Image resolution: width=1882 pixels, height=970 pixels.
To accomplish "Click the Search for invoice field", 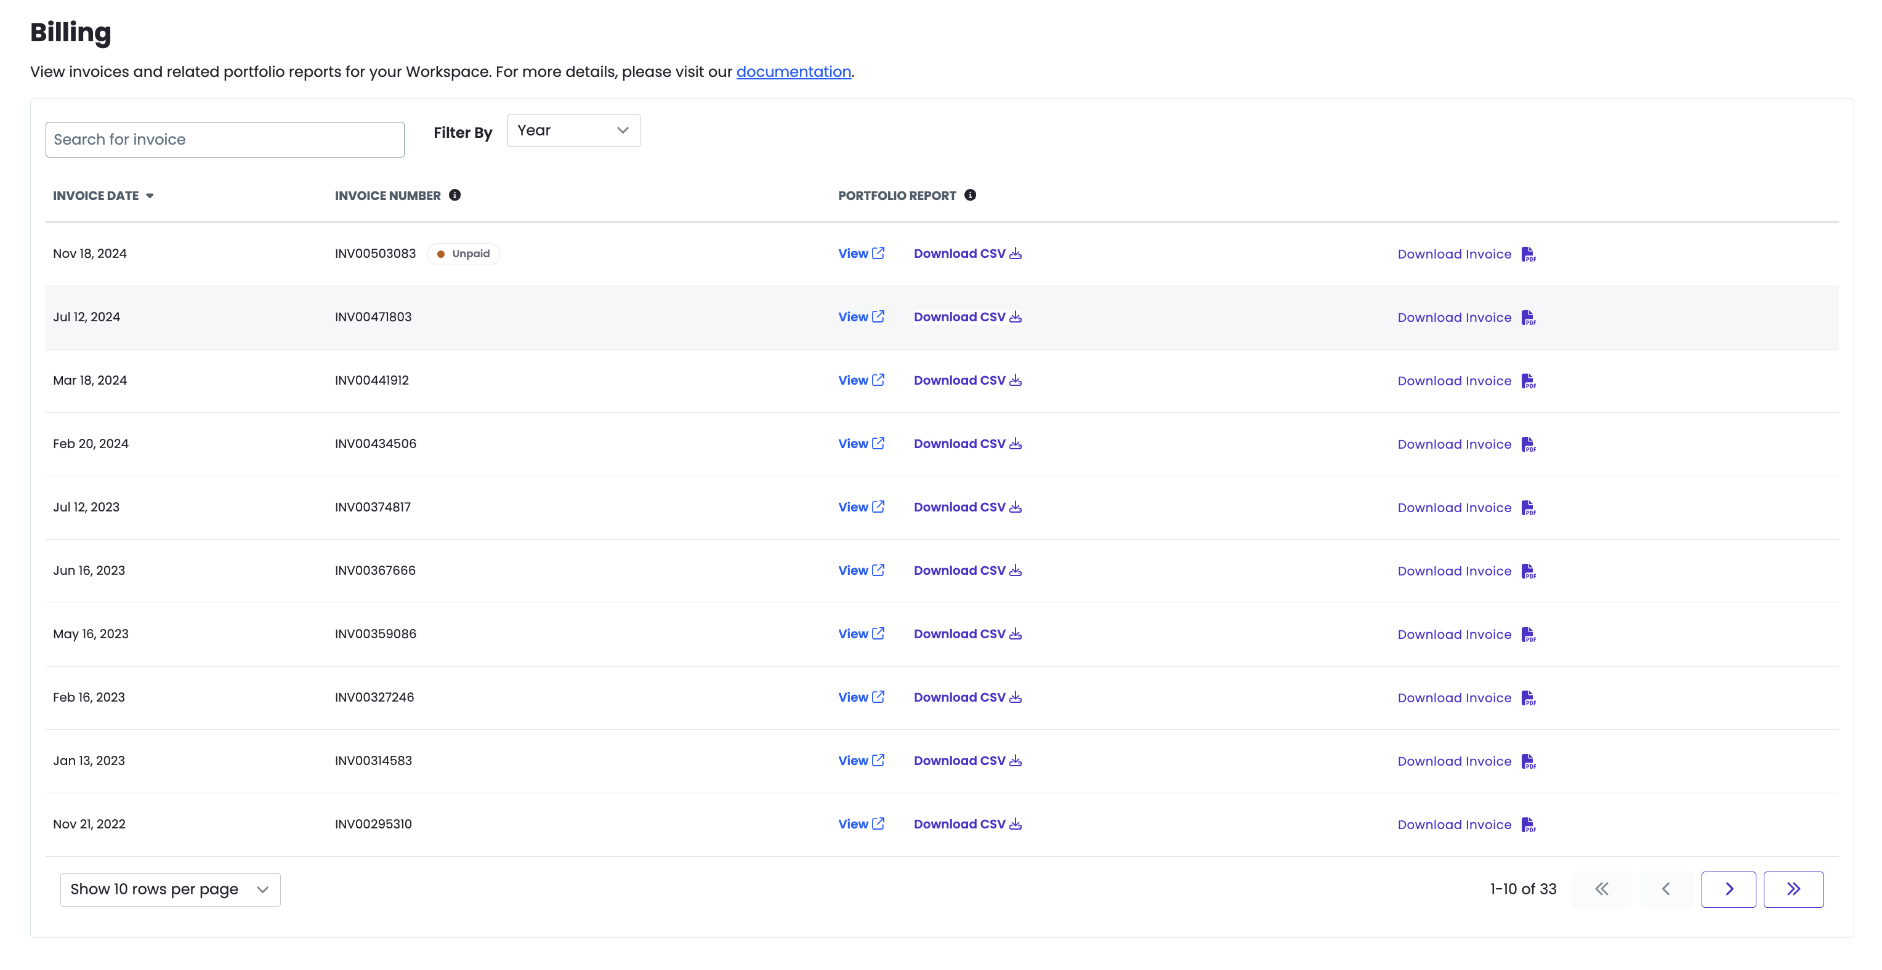I will [224, 140].
